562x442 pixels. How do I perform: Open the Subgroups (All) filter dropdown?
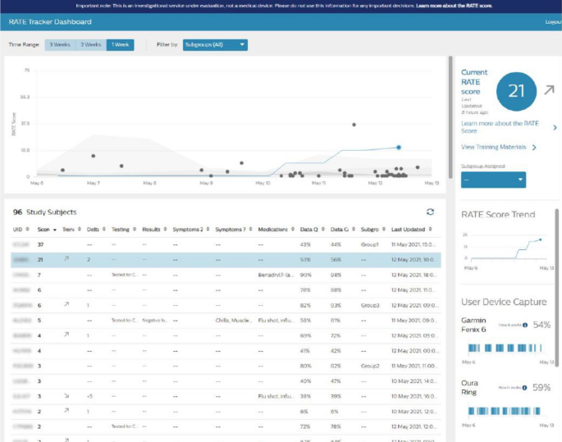pyautogui.click(x=214, y=44)
